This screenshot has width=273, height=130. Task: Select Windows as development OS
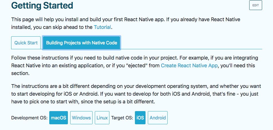(81, 118)
